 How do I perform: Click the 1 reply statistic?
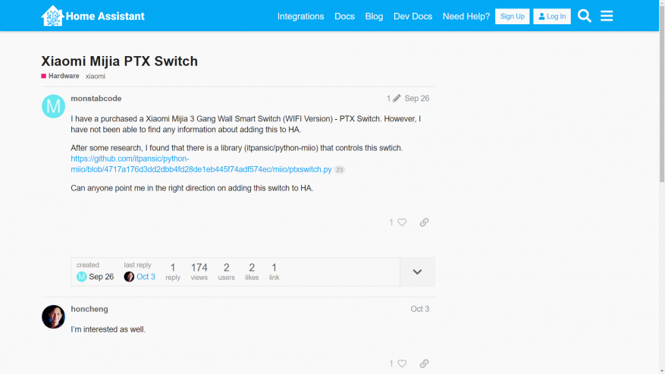[173, 272]
